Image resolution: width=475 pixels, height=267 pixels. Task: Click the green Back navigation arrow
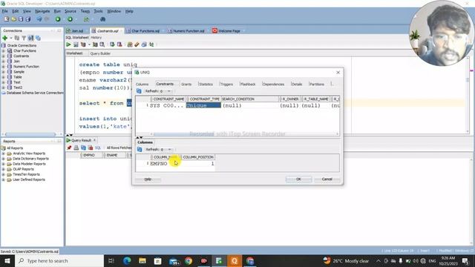pos(58,19)
